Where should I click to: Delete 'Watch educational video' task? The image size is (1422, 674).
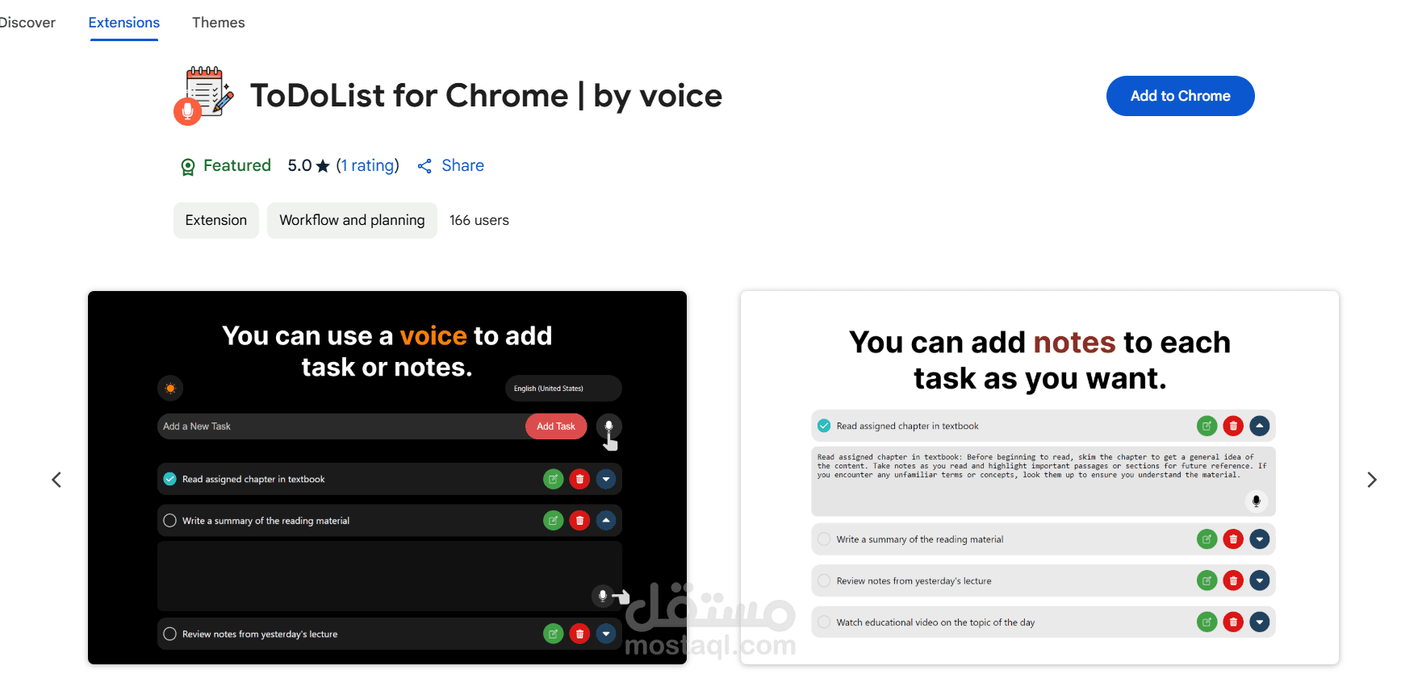click(1233, 622)
